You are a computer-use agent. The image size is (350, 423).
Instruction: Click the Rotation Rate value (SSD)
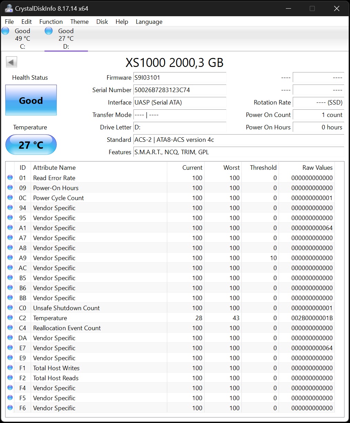318,102
